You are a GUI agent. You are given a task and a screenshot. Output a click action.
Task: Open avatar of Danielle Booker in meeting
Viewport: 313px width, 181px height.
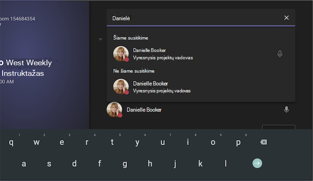(121, 54)
